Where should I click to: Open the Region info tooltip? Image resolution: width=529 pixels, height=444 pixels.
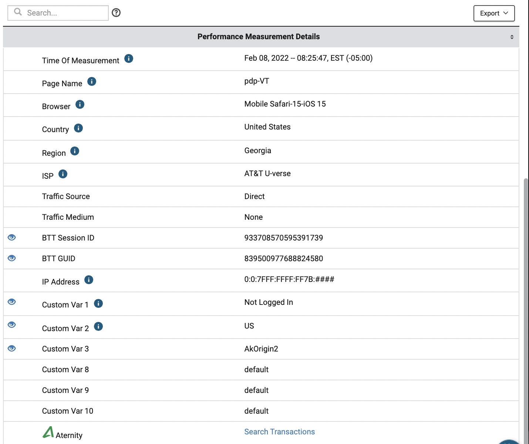pos(74,151)
